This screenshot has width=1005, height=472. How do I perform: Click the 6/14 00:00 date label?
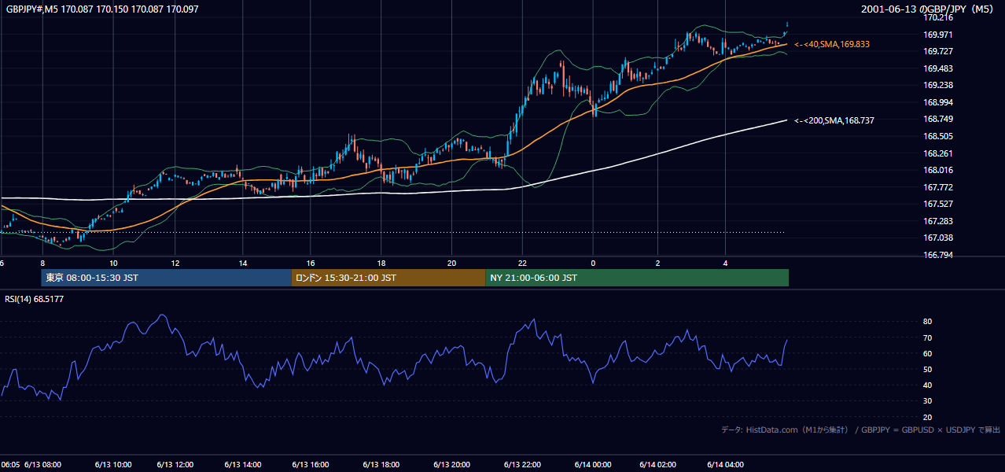pos(593,464)
